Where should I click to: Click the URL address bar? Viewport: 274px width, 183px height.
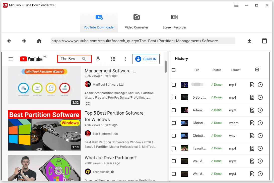coord(143,41)
